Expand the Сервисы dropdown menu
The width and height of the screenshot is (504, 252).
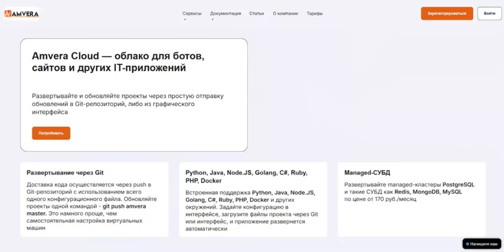(x=191, y=14)
